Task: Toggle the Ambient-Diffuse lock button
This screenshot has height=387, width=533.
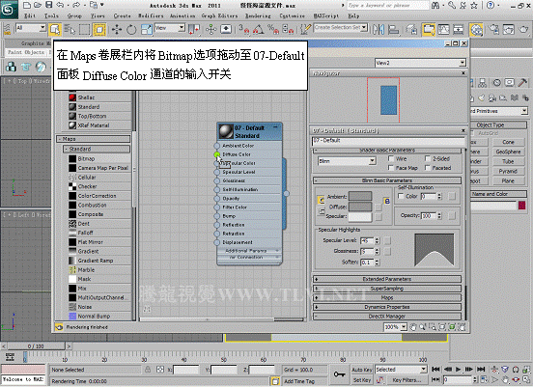Action: [321, 200]
